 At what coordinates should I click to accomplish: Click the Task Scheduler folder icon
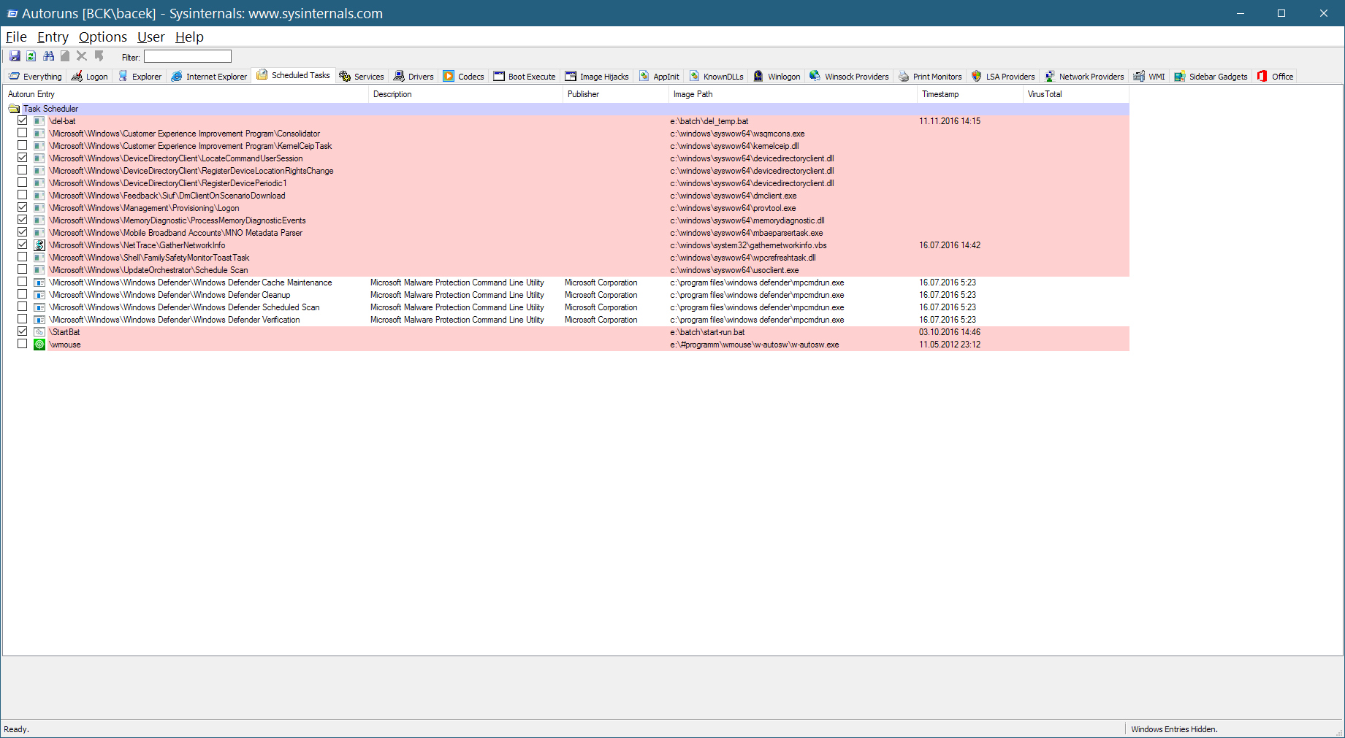pyautogui.click(x=14, y=109)
